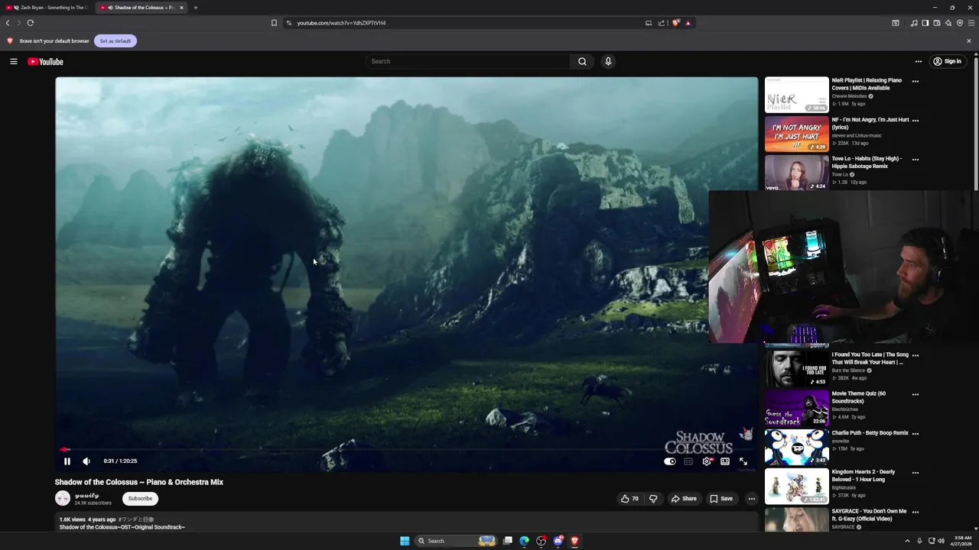
Task: Sign in to YouTube
Action: (x=947, y=61)
